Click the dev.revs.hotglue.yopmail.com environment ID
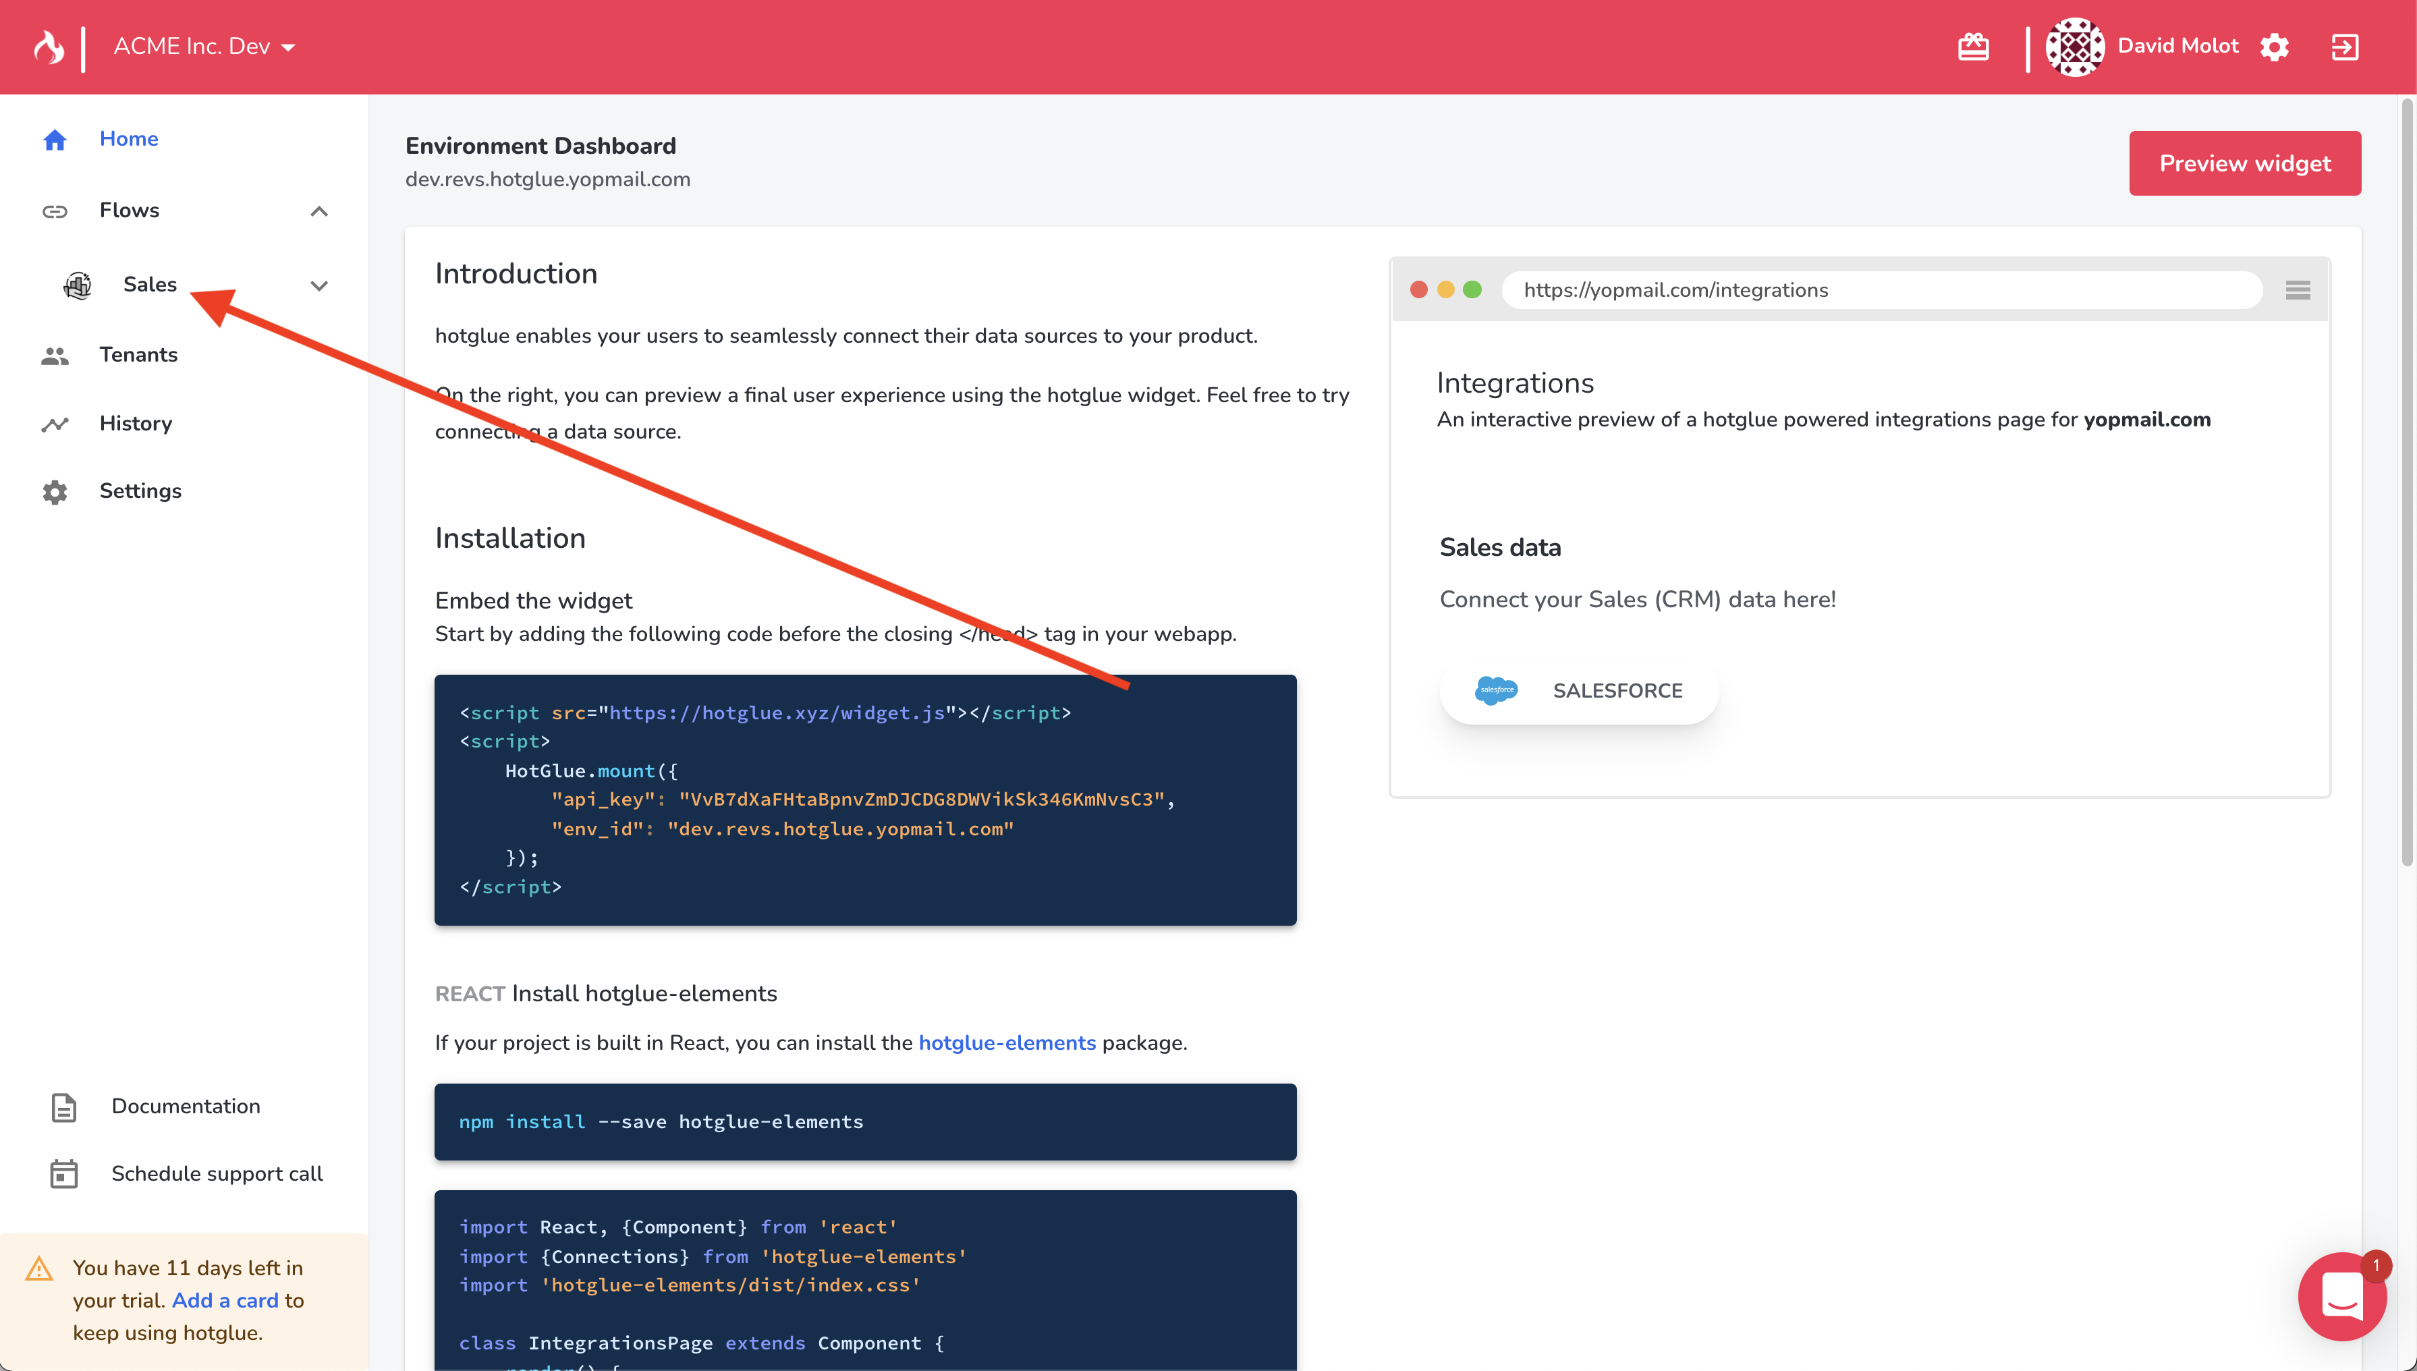Viewport: 2417px width, 1371px height. [x=548, y=179]
